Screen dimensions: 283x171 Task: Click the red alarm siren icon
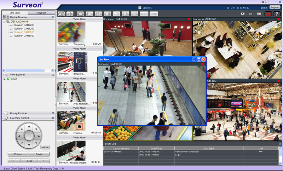click(x=268, y=14)
